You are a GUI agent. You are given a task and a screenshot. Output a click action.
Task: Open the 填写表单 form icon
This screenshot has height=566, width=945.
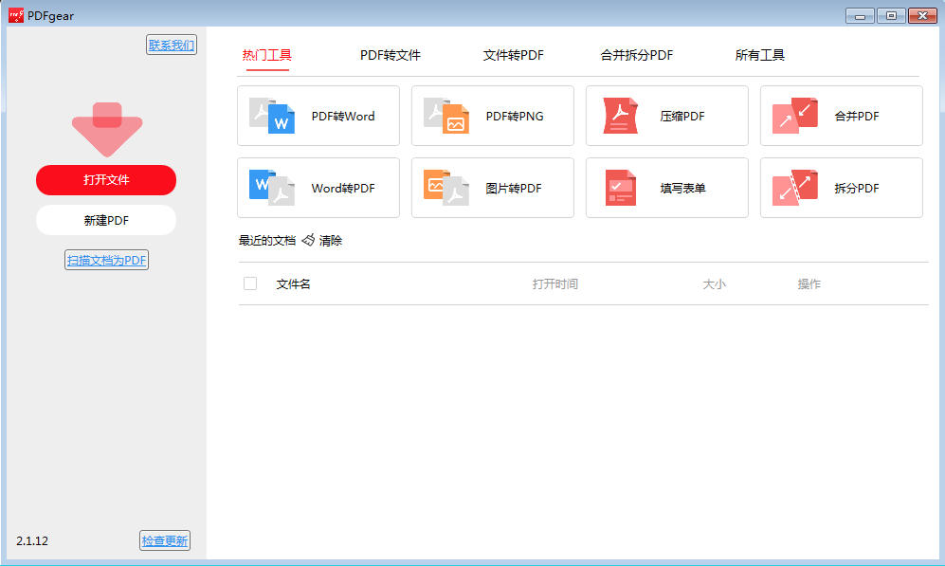[621, 188]
